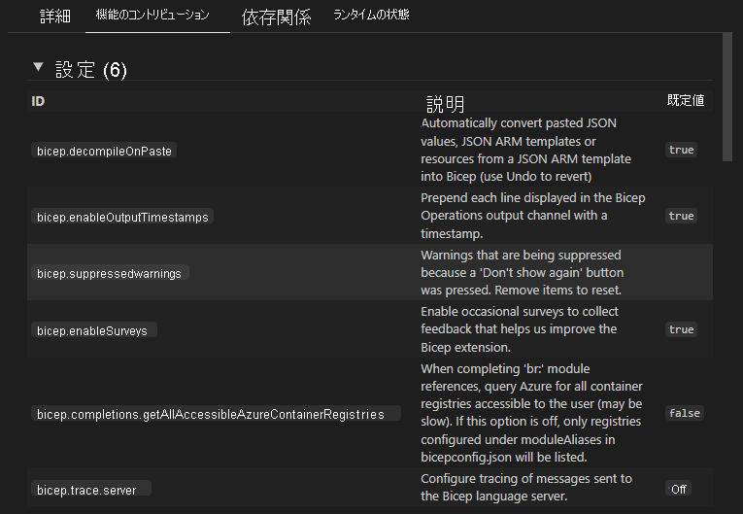Viewport: 743px width, 514px height.
Task: Collapse the 設定 (6) section
Action: pyautogui.click(x=39, y=67)
